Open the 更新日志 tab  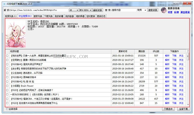tap(101, 16)
